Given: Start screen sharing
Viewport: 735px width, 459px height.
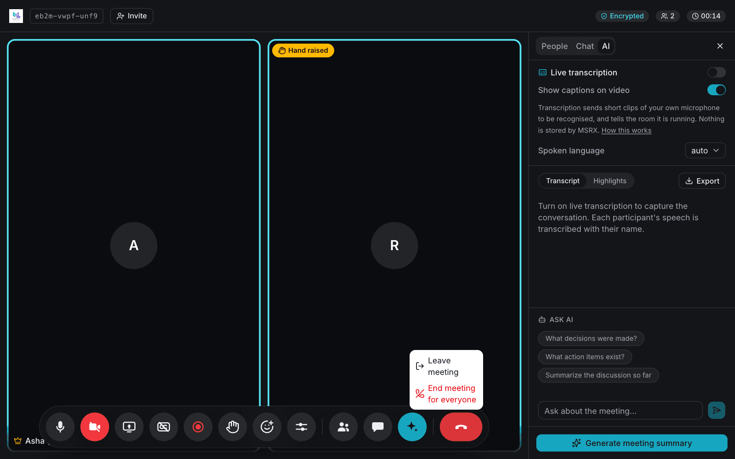Looking at the screenshot, I should (129, 427).
